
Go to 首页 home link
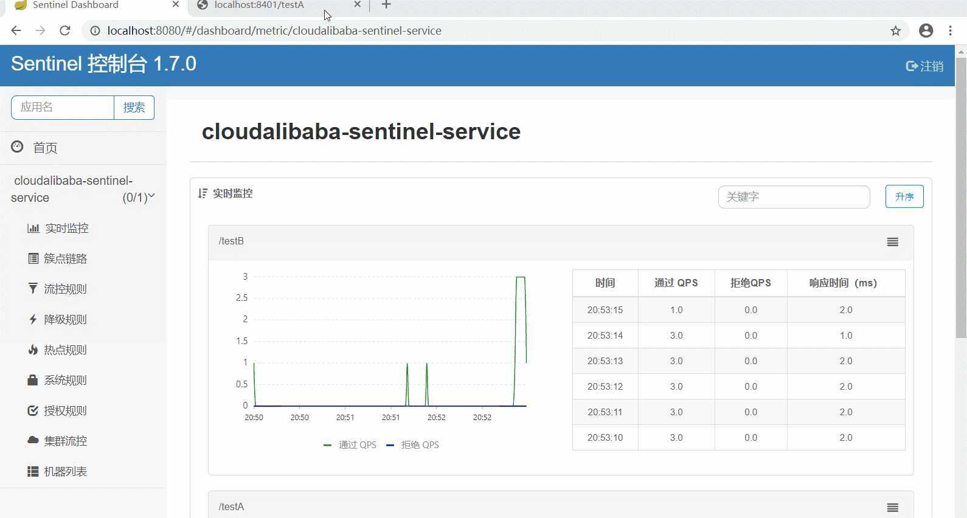45,148
